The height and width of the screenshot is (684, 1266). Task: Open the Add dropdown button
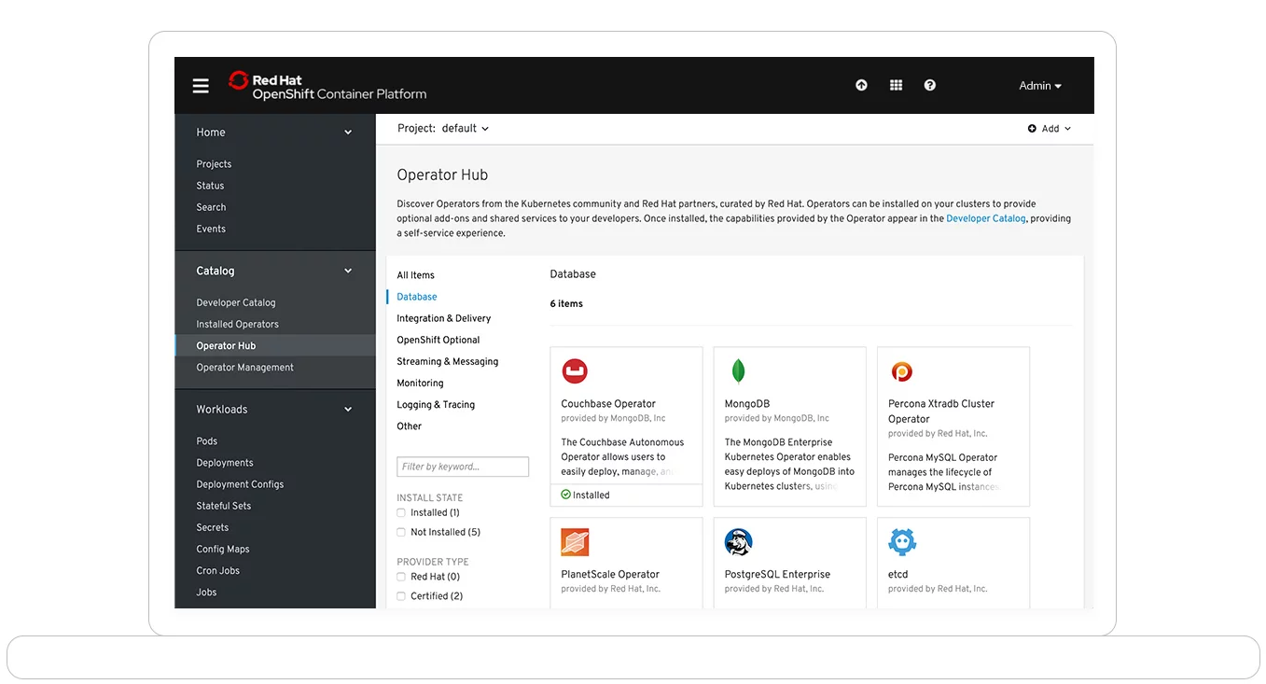click(x=1050, y=129)
